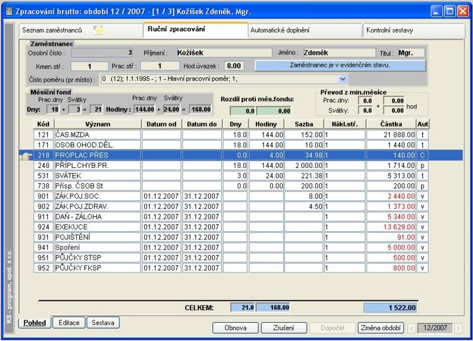The height and width of the screenshot is (341, 473).
Task: Click the Jméno field showing Zdeněk
Action: pos(339,53)
